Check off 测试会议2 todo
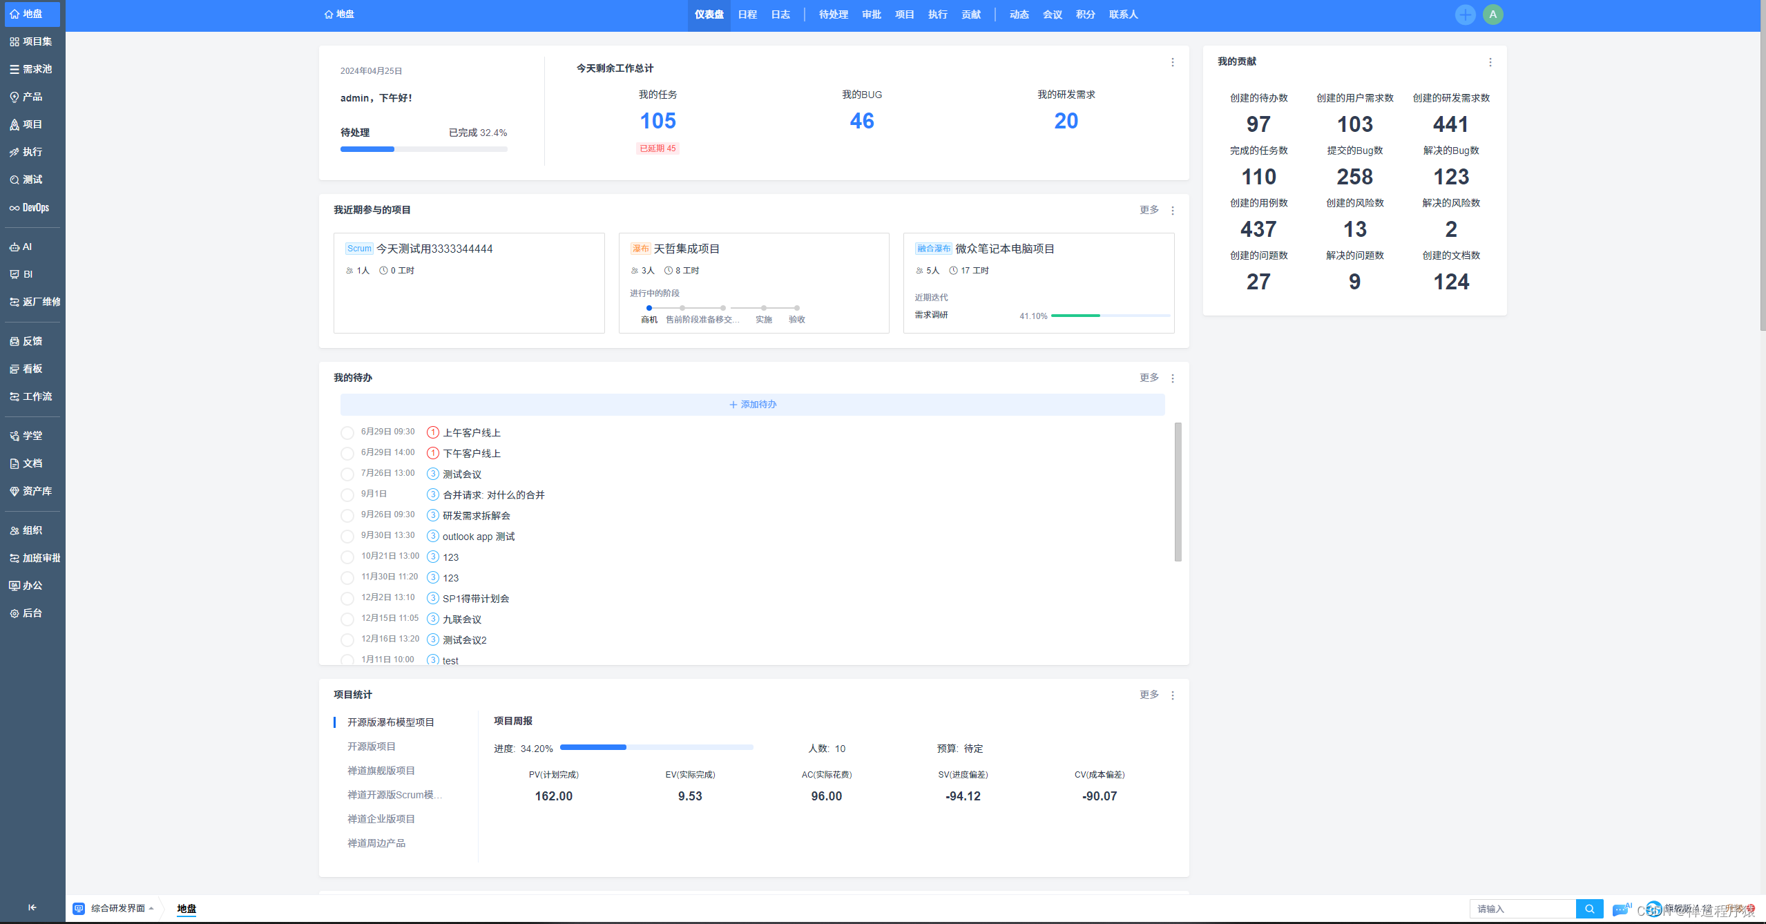This screenshot has height=924, width=1766. [347, 640]
